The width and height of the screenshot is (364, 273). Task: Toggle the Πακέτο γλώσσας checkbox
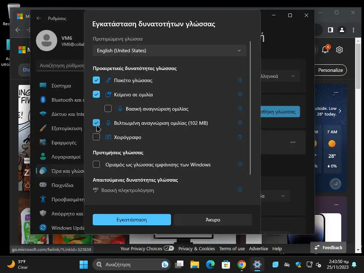pyautogui.click(x=96, y=80)
